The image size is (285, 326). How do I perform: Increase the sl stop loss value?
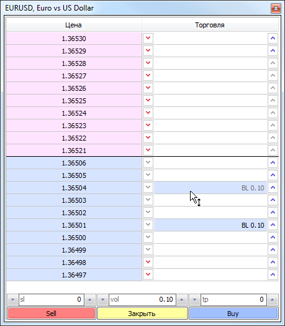pyautogui.click(x=90, y=300)
